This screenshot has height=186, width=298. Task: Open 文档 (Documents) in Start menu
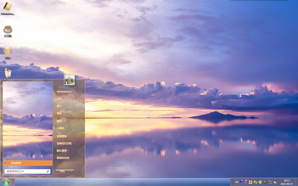point(59,99)
